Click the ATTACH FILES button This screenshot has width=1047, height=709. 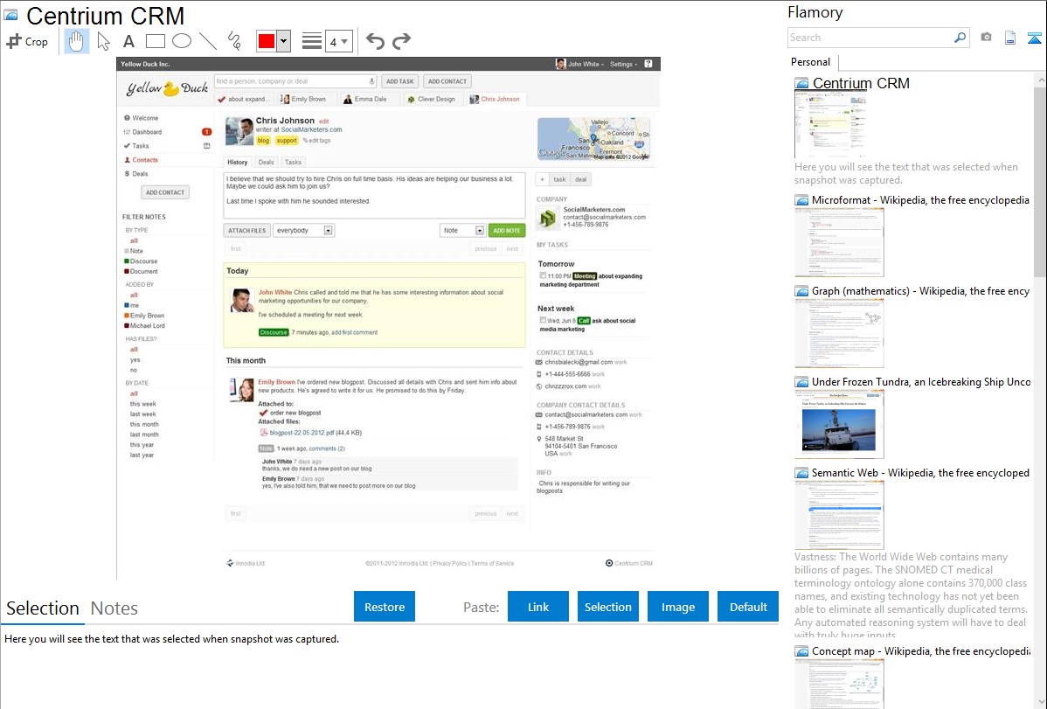click(x=246, y=231)
